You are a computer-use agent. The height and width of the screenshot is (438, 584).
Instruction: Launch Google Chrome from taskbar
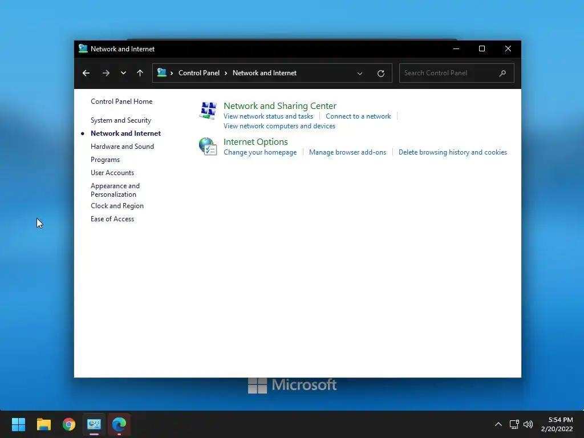tap(69, 424)
